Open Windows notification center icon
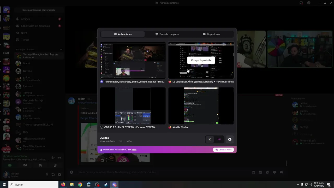The height and width of the screenshot is (188, 334). coord(329,185)
